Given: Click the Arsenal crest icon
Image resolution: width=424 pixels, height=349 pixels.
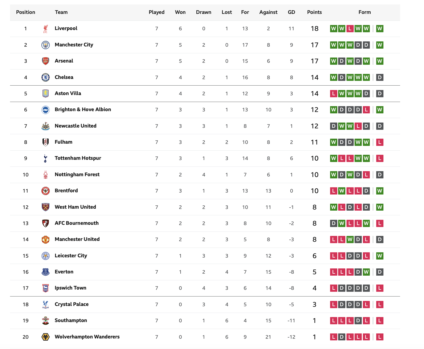Looking at the screenshot, I should pyautogui.click(x=46, y=61).
